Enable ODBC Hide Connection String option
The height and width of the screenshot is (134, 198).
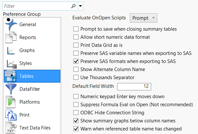click(76, 113)
